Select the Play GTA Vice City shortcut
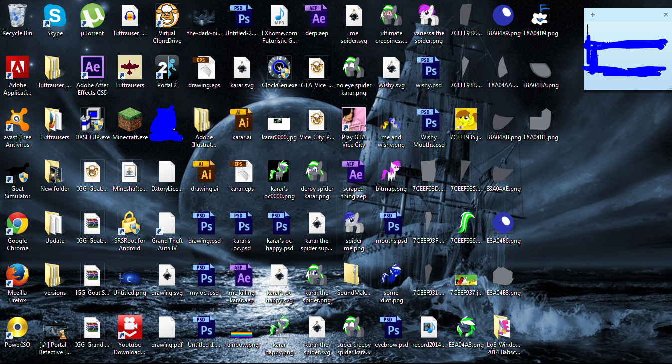Screen dimensions: 672x364 tap(353, 120)
